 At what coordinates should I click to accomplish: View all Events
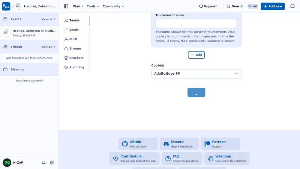pyautogui.click(x=48, y=20)
